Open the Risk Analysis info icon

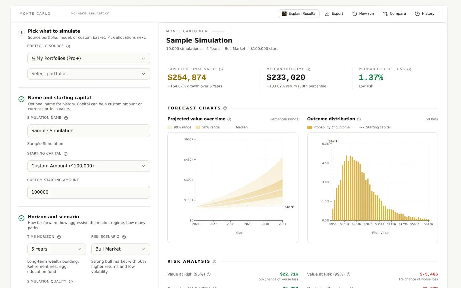tap(214, 262)
